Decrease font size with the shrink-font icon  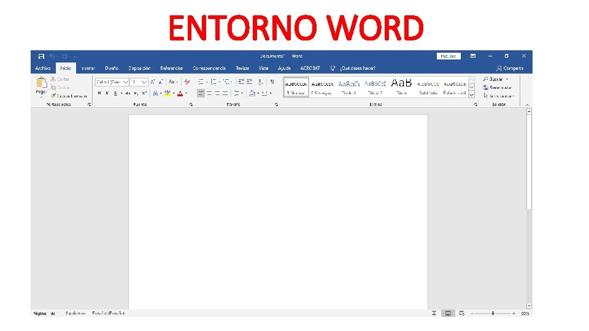tap(161, 82)
